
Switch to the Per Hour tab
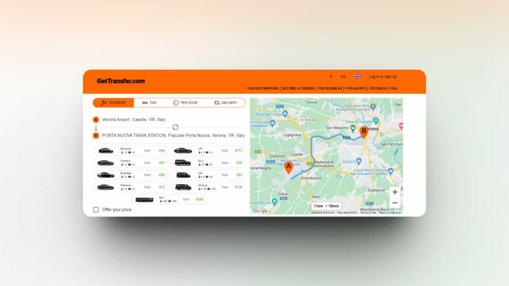(x=185, y=103)
